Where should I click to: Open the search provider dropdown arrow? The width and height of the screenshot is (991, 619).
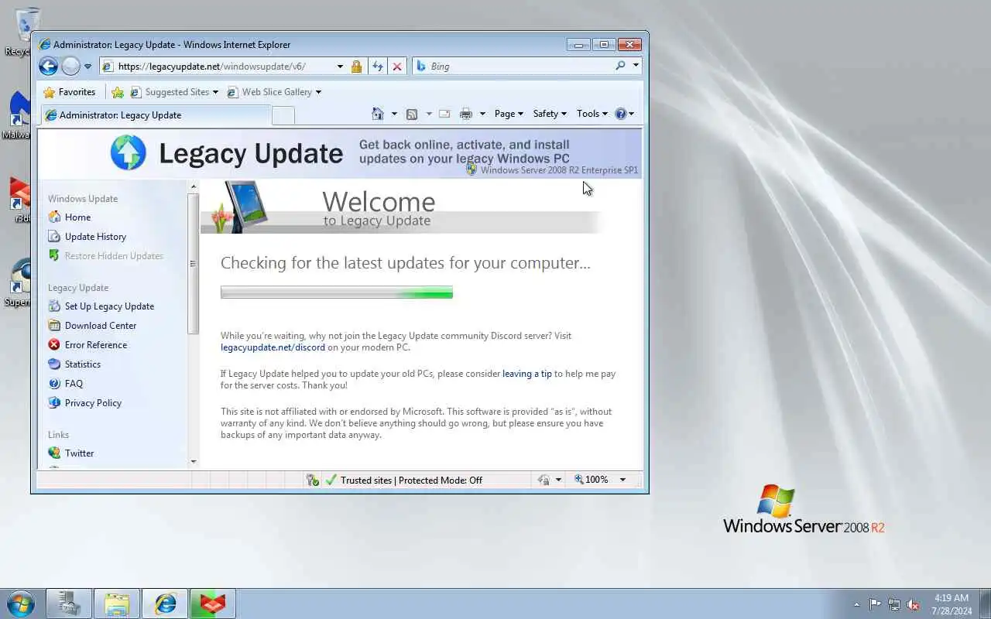[x=636, y=66]
